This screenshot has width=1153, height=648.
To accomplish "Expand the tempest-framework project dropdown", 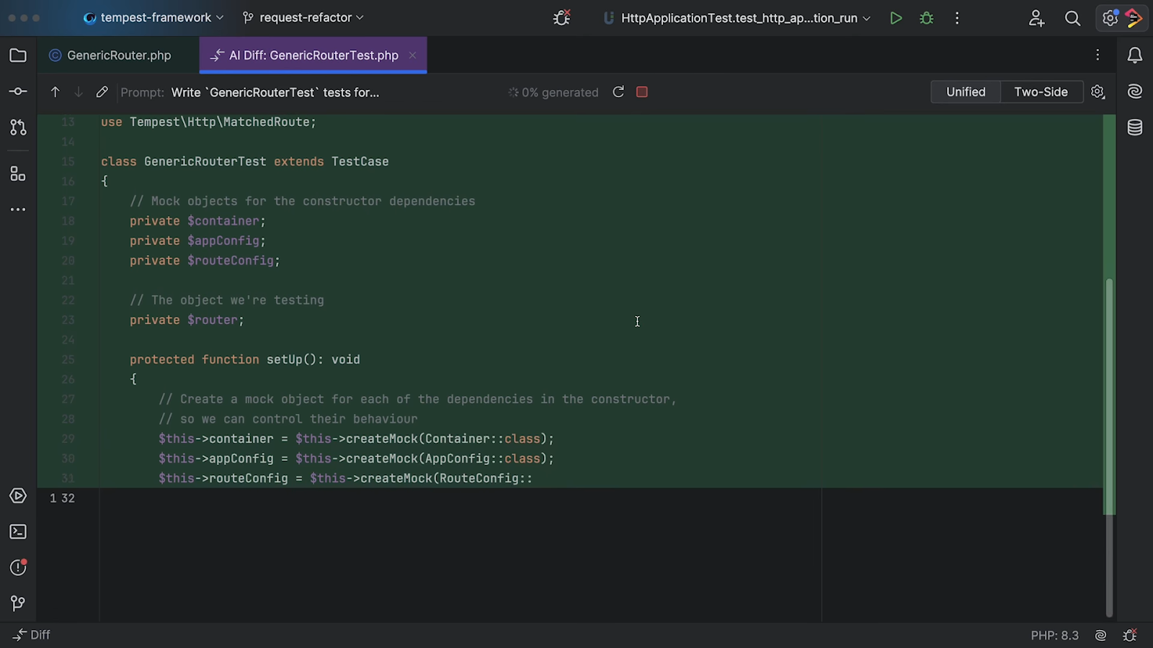I will click(x=153, y=18).
